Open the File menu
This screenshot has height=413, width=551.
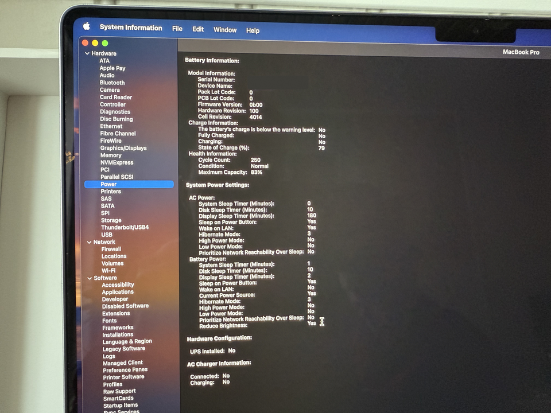click(x=177, y=29)
